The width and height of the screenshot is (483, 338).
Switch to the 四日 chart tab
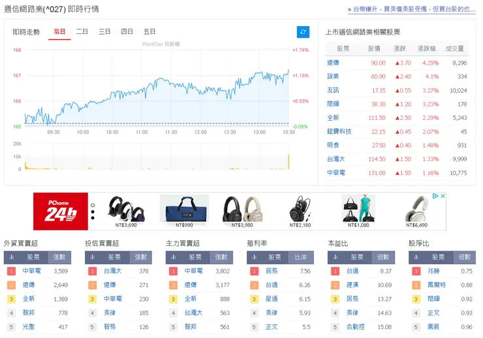coord(127,32)
